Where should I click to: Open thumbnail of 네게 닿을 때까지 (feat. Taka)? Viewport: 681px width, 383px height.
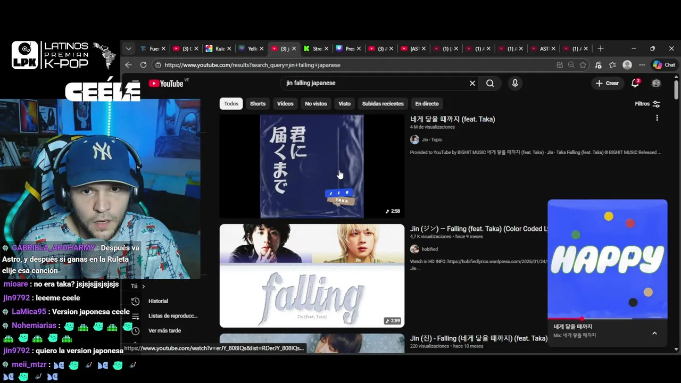312,166
